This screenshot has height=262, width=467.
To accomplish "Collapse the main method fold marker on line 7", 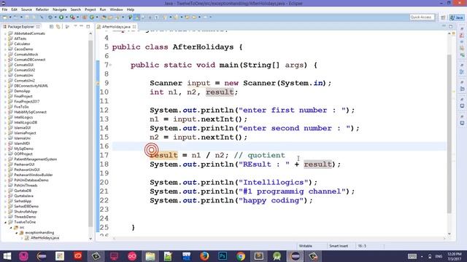I will tap(110, 65).
